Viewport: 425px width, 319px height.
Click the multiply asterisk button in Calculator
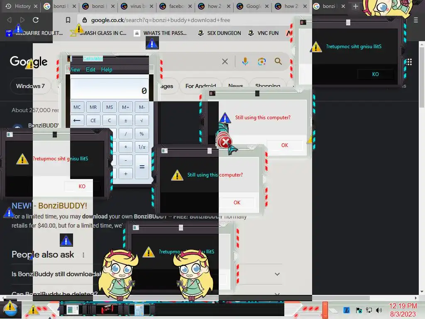[x=126, y=147]
